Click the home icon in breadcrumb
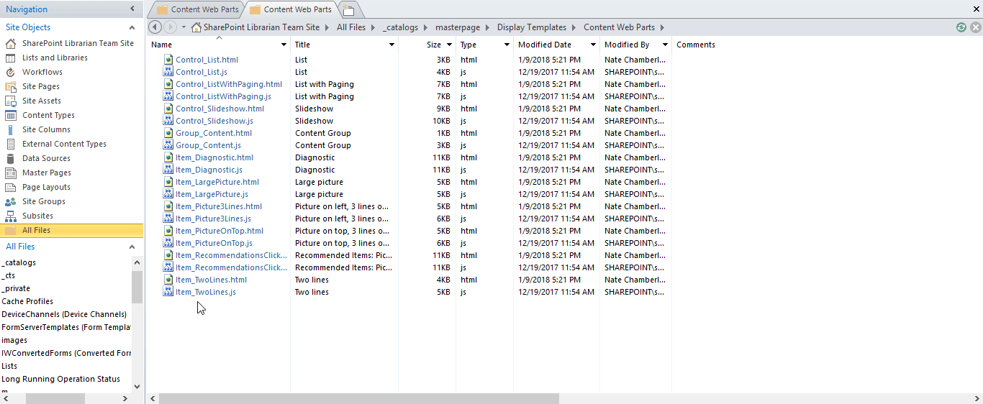Image resolution: width=983 pixels, height=404 pixels. click(x=196, y=27)
